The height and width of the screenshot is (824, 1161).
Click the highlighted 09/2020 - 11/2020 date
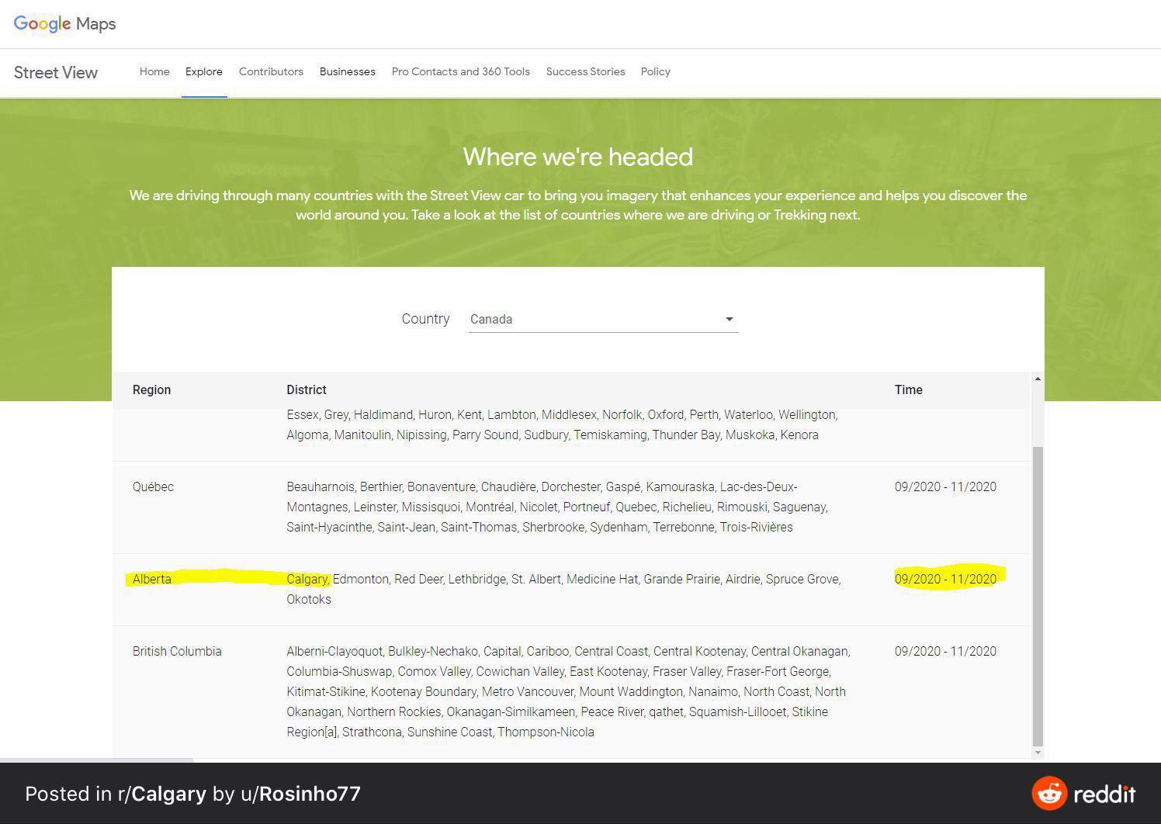[x=945, y=579]
